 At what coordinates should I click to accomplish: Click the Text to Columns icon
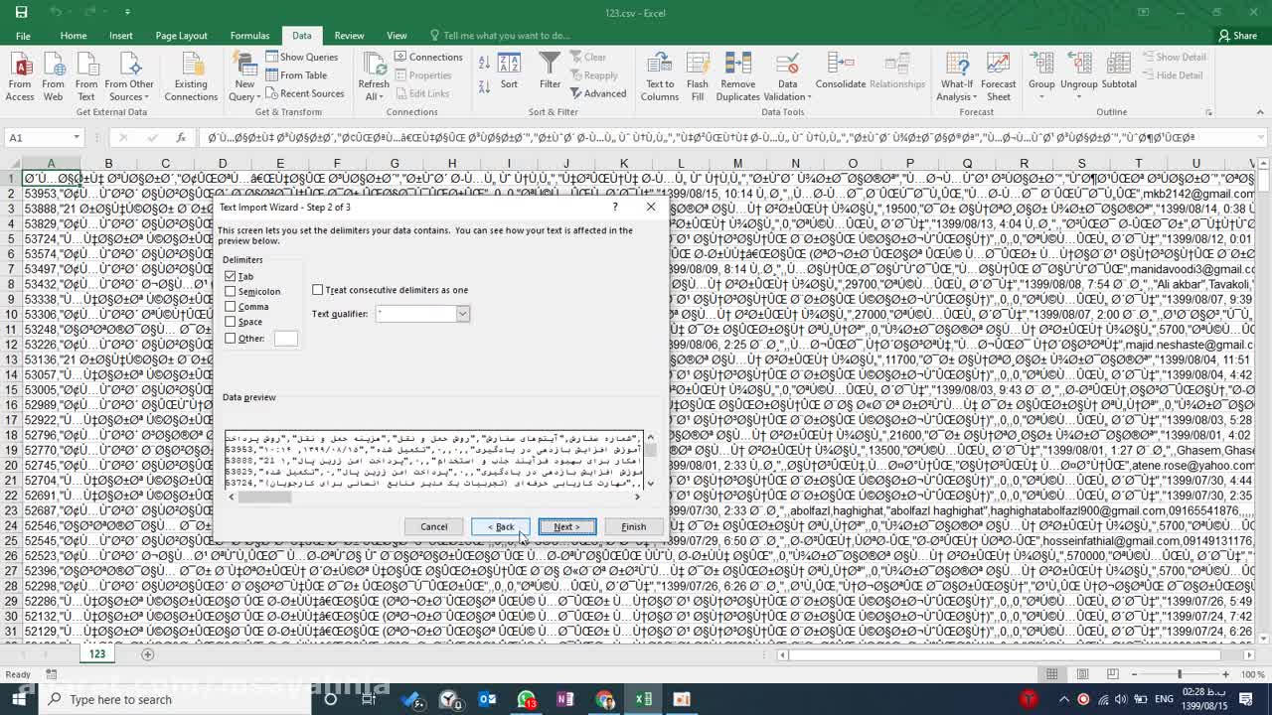pyautogui.click(x=659, y=66)
